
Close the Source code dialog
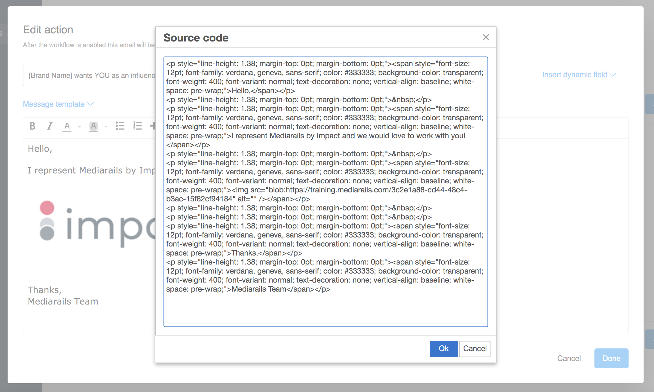coord(486,37)
